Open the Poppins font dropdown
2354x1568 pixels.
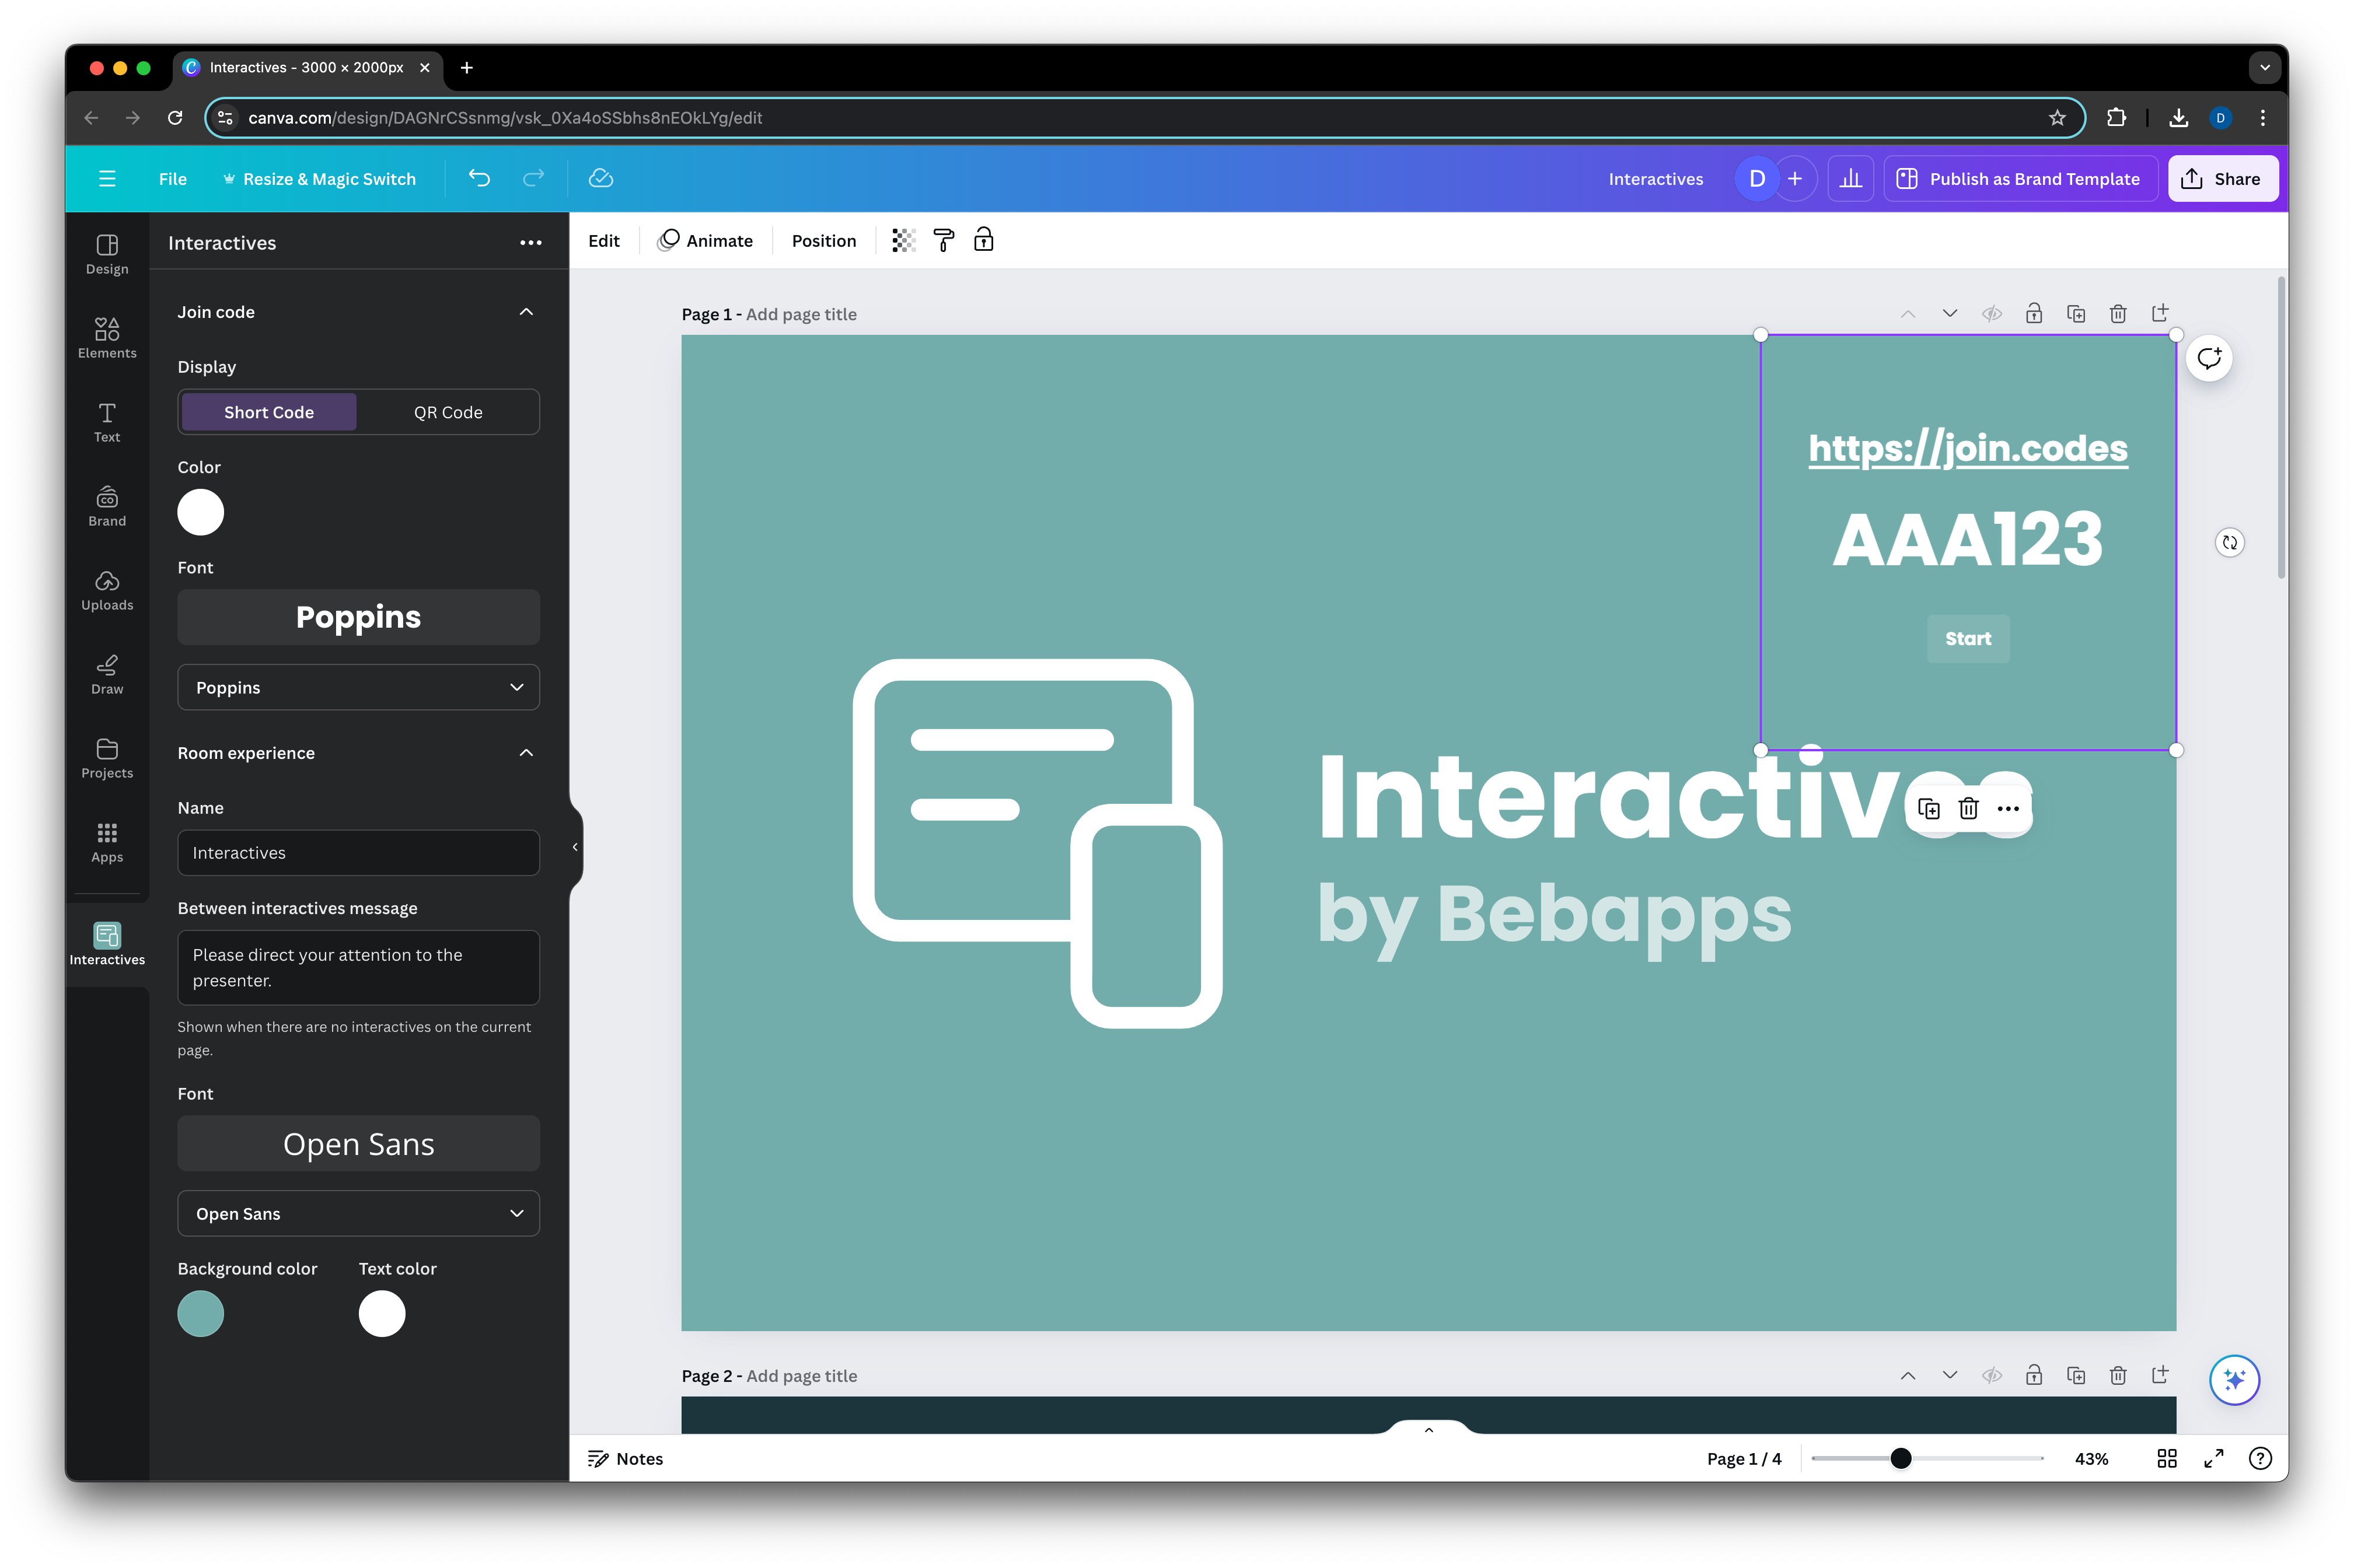click(358, 687)
